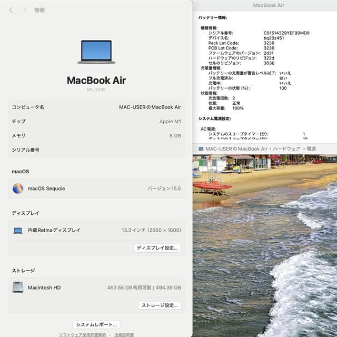Select MAC-USERのMacBook Air in path bar
The width and height of the screenshot is (337, 337).
point(236,148)
